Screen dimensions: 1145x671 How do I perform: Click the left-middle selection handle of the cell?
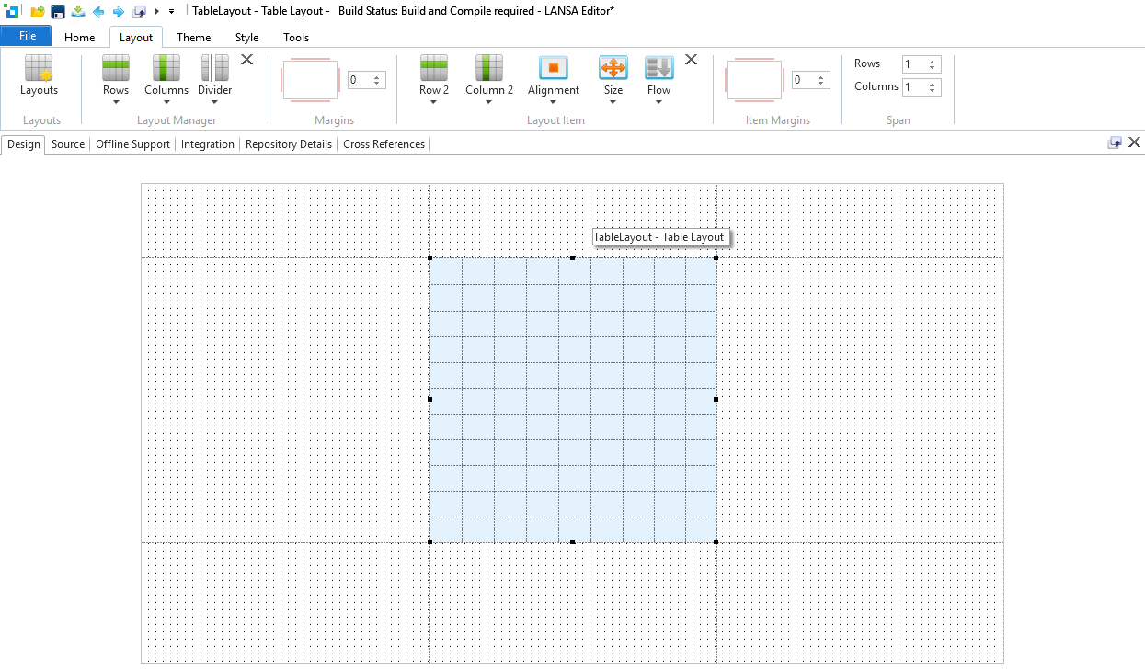coord(429,399)
